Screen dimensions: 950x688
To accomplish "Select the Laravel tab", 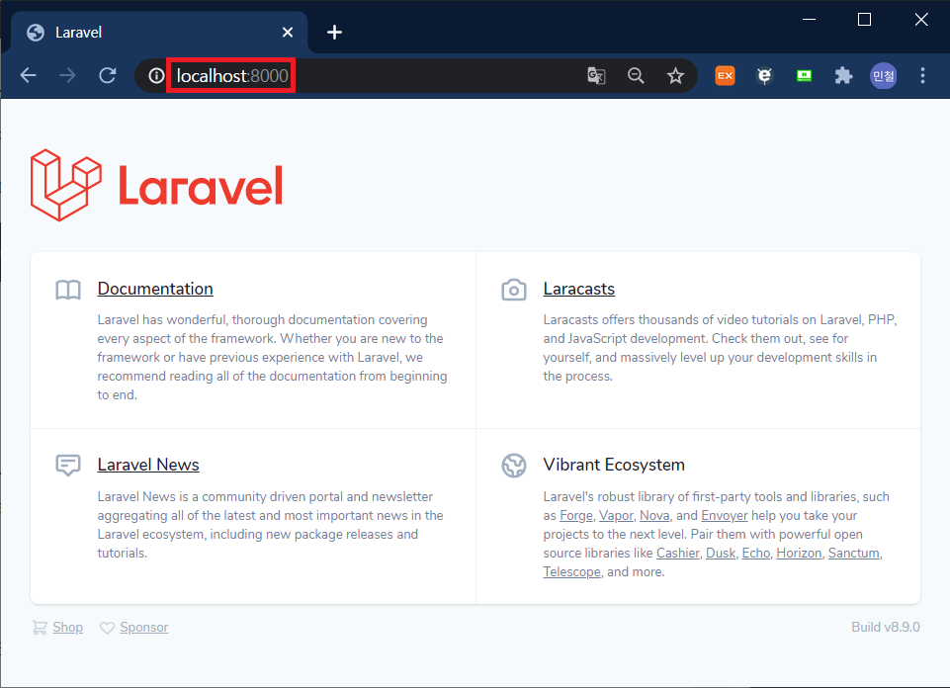I will point(159,32).
